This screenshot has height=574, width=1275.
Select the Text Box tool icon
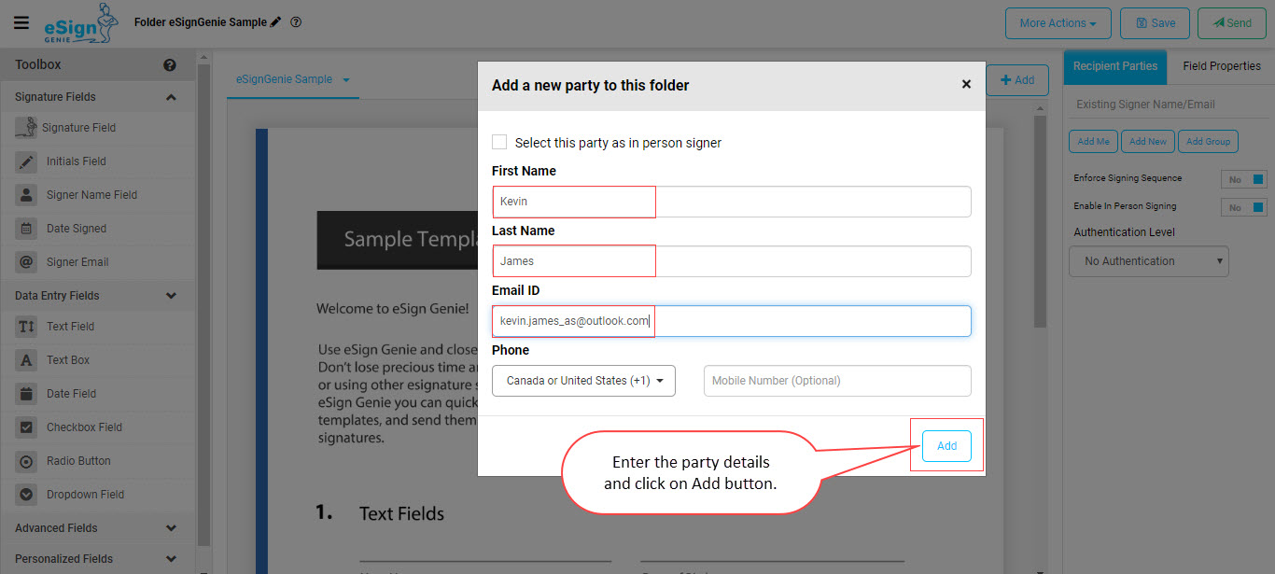click(x=27, y=360)
